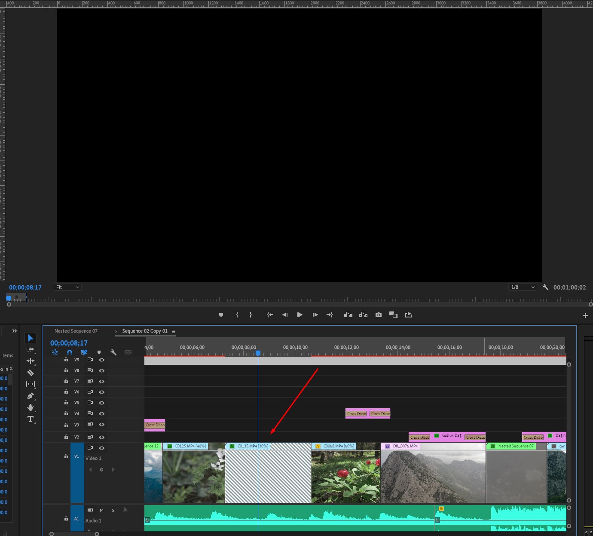Select the Type tool

point(30,419)
